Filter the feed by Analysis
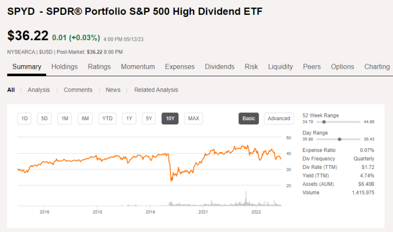 [x=39, y=90]
